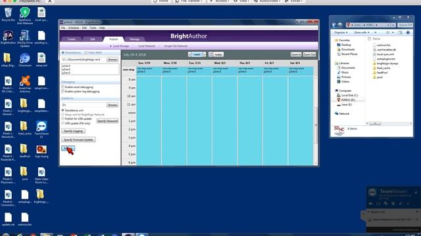This screenshot has width=421, height=236.
Task: Launch BrightAuthor from the desktop shortcut
Action: [8, 37]
